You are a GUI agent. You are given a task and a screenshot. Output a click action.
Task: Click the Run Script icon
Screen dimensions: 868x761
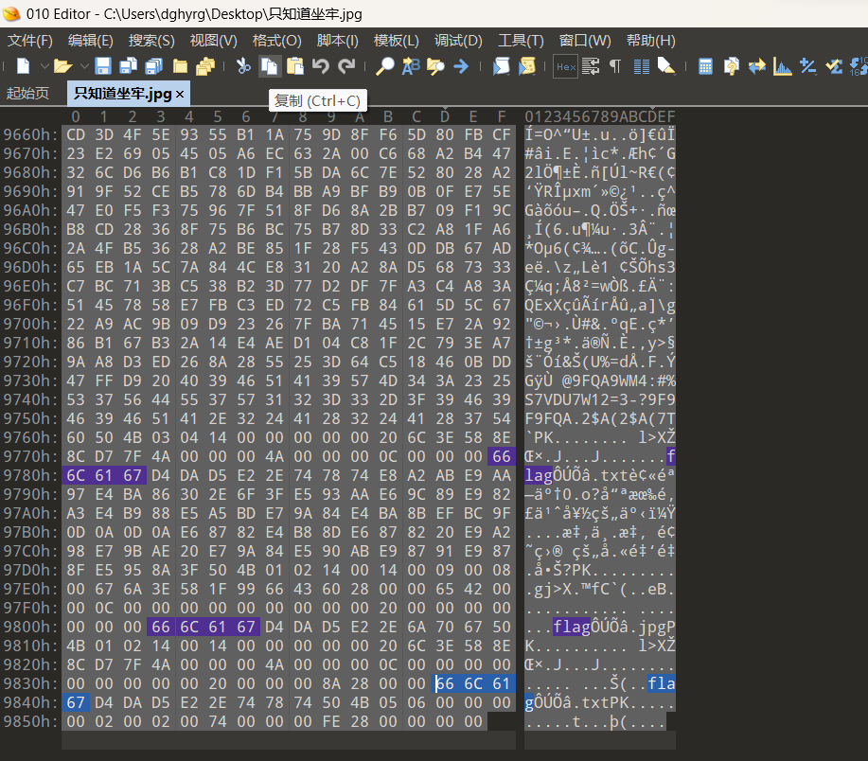pos(502,66)
